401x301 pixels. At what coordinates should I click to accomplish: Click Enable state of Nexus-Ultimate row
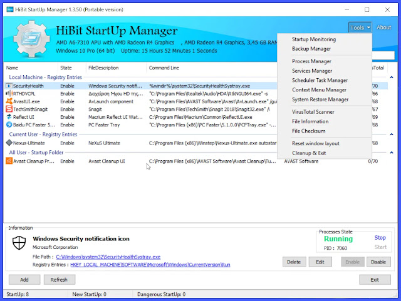(x=67, y=143)
